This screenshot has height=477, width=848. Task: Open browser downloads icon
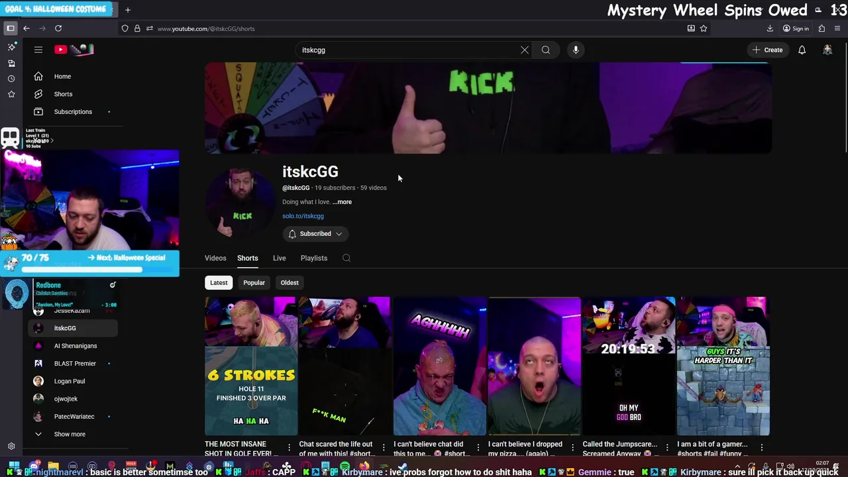point(770,28)
